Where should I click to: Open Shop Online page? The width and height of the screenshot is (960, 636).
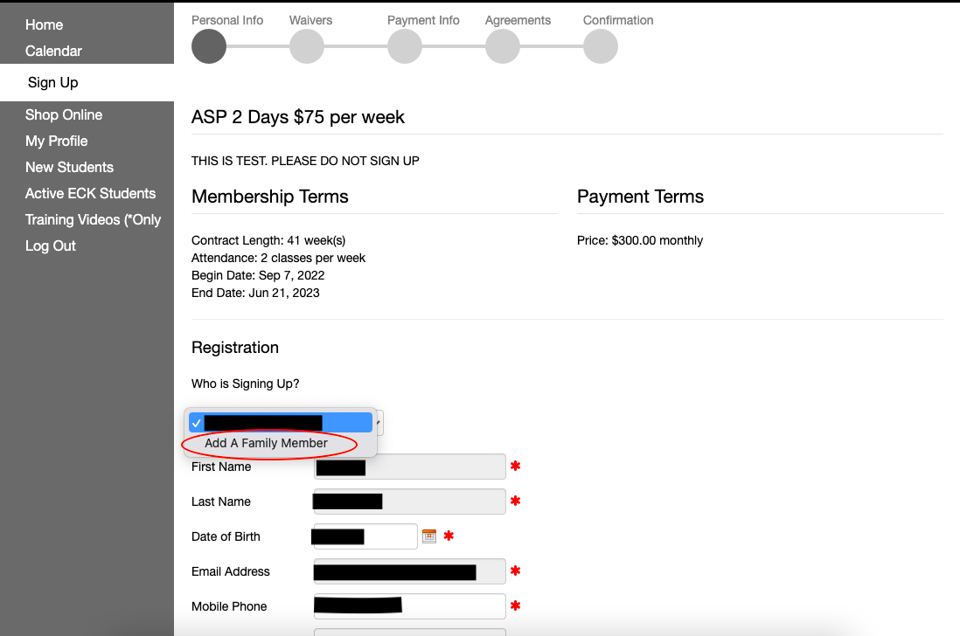point(64,115)
